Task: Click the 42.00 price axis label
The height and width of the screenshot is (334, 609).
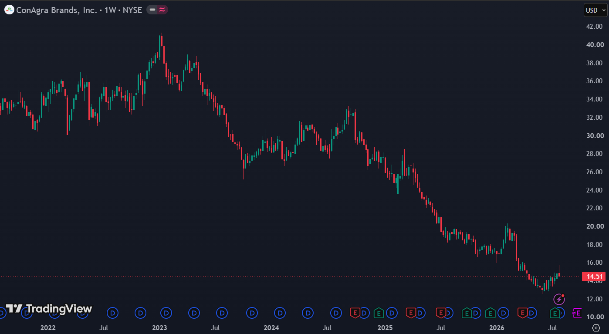Action: (595, 27)
